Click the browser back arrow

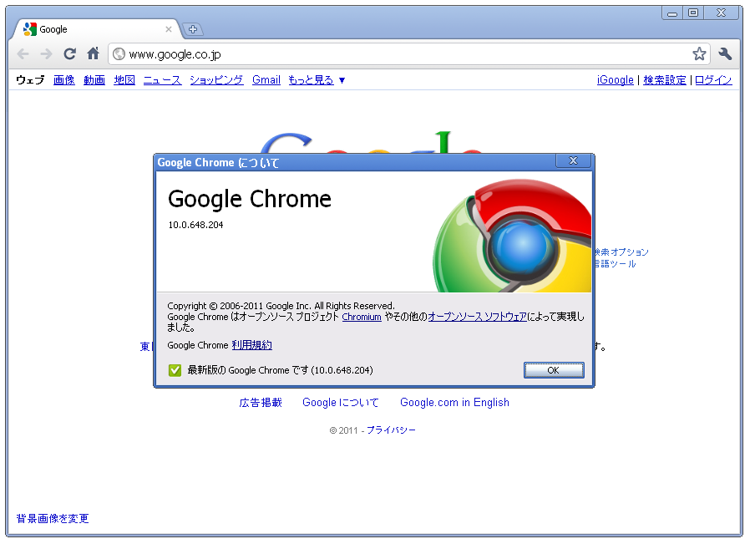pyautogui.click(x=23, y=54)
